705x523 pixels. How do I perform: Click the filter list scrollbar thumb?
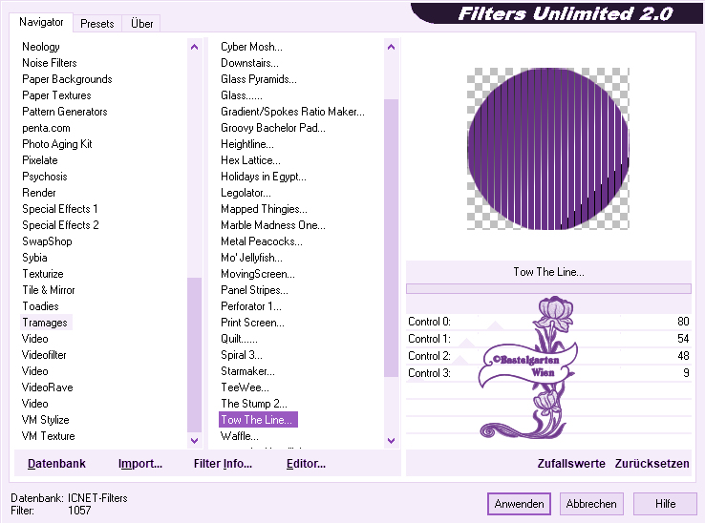tap(391, 238)
